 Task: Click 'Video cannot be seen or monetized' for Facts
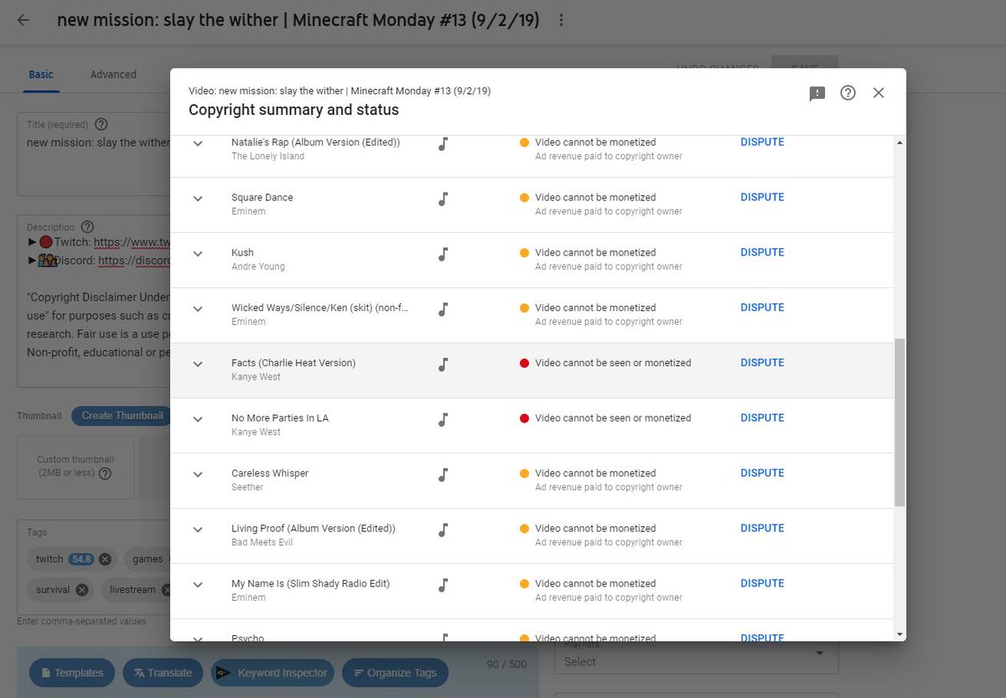(613, 363)
